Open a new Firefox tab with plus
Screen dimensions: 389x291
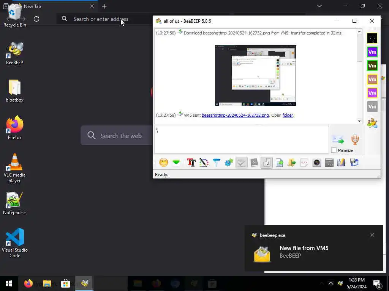[x=104, y=6]
